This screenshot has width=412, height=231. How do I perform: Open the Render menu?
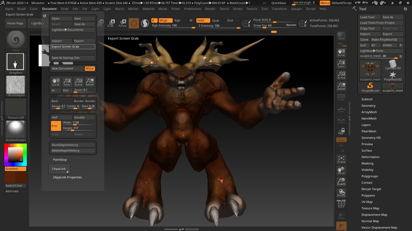point(210,9)
